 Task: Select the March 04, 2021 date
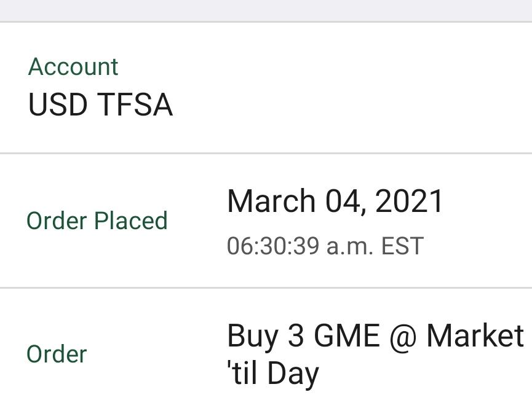(335, 201)
